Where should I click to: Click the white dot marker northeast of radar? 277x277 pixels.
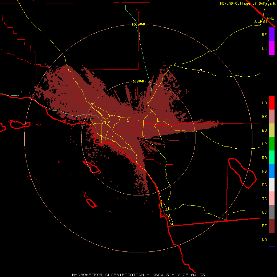[x=201, y=70]
